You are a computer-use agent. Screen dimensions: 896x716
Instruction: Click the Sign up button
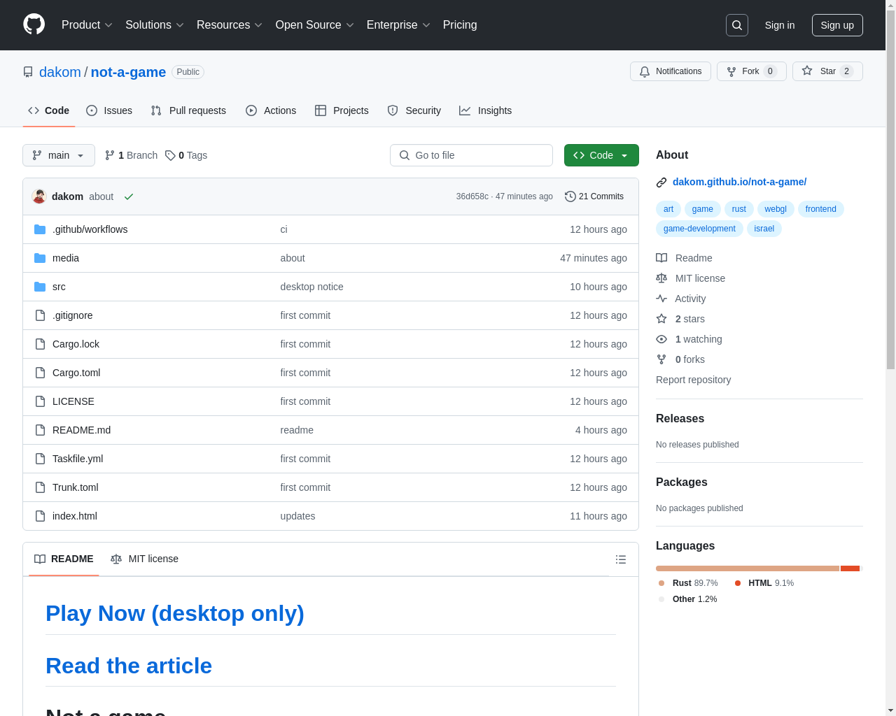[x=837, y=25]
